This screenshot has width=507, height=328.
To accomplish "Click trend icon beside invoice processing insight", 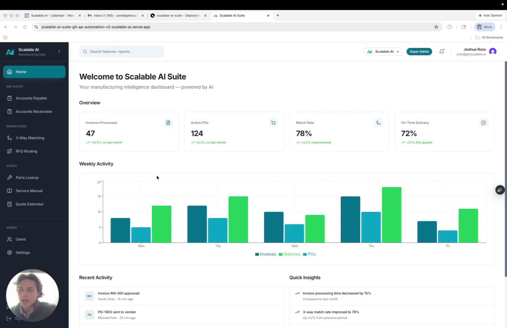I will pos(297,293).
